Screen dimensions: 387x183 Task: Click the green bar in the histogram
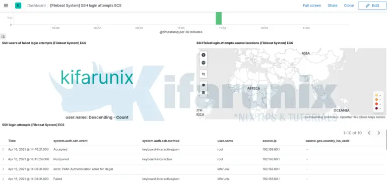click(218, 18)
